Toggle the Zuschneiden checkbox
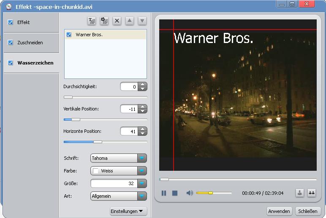The height and width of the screenshot is (218, 326). tap(11, 43)
